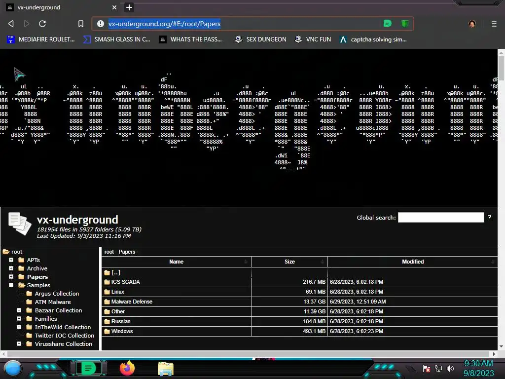The image size is (505, 379).
Task: Open the Start orb on taskbar
Action: (x=13, y=368)
